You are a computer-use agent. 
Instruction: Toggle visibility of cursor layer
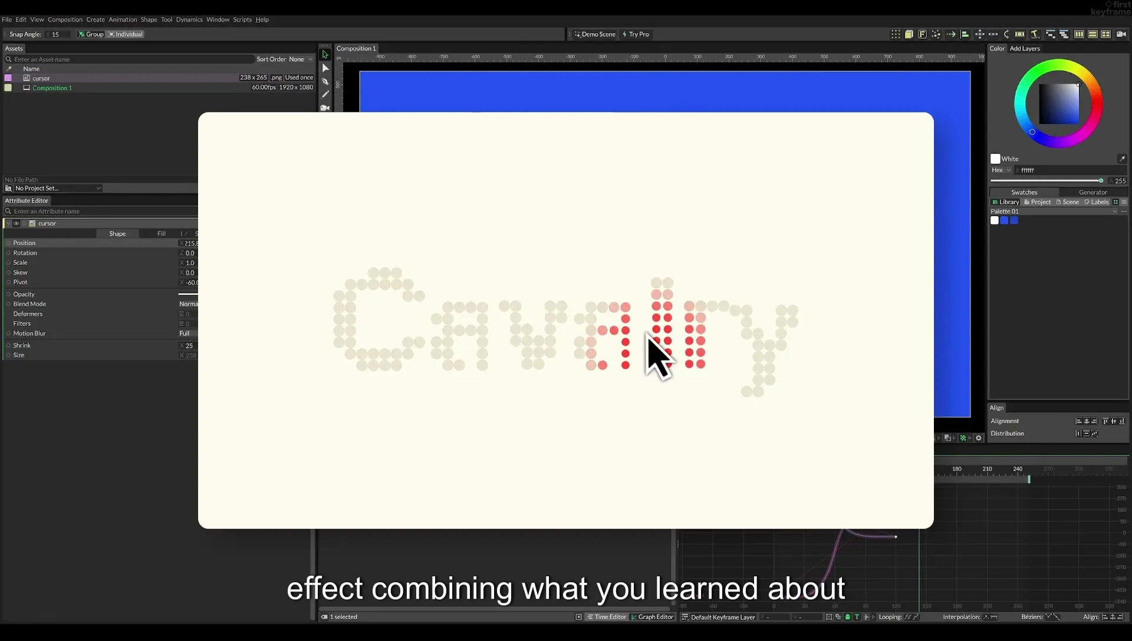(17, 224)
